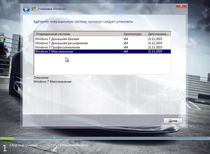Click step label Сбор информации
The width and height of the screenshot is (210, 154).
pos(23,145)
